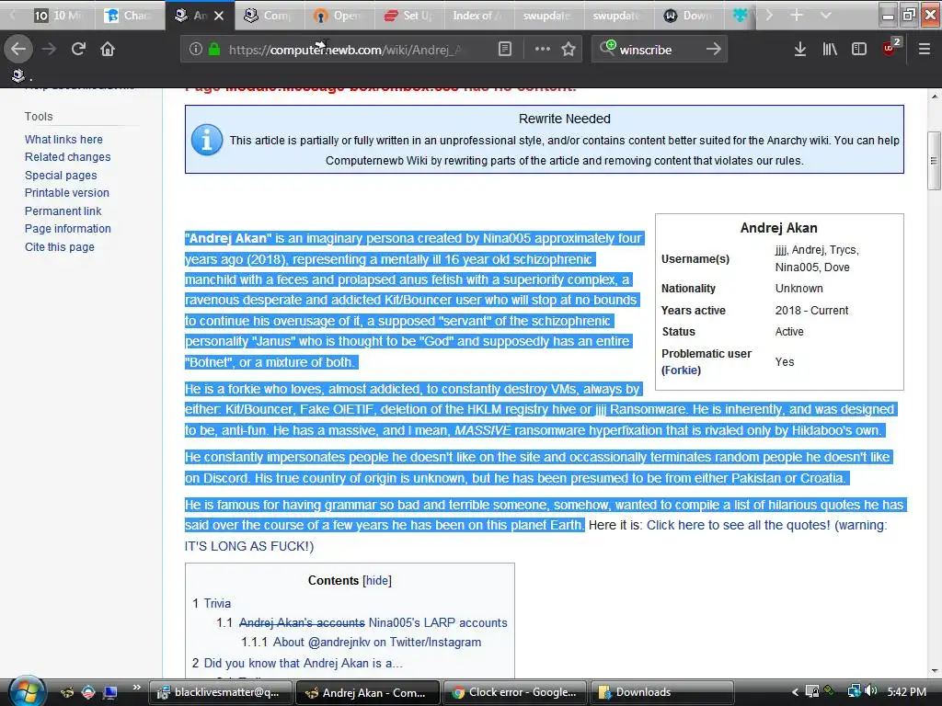Submit the winscribe search with the arrow
This screenshot has width=942, height=706.
tap(713, 49)
